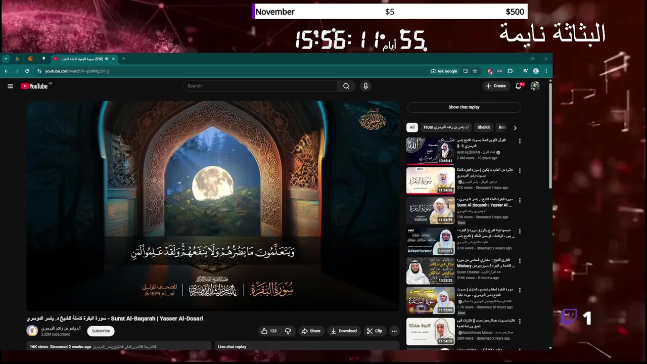Open the 10:45:41 video thumbnail
This screenshot has height=364, width=647.
(431, 151)
